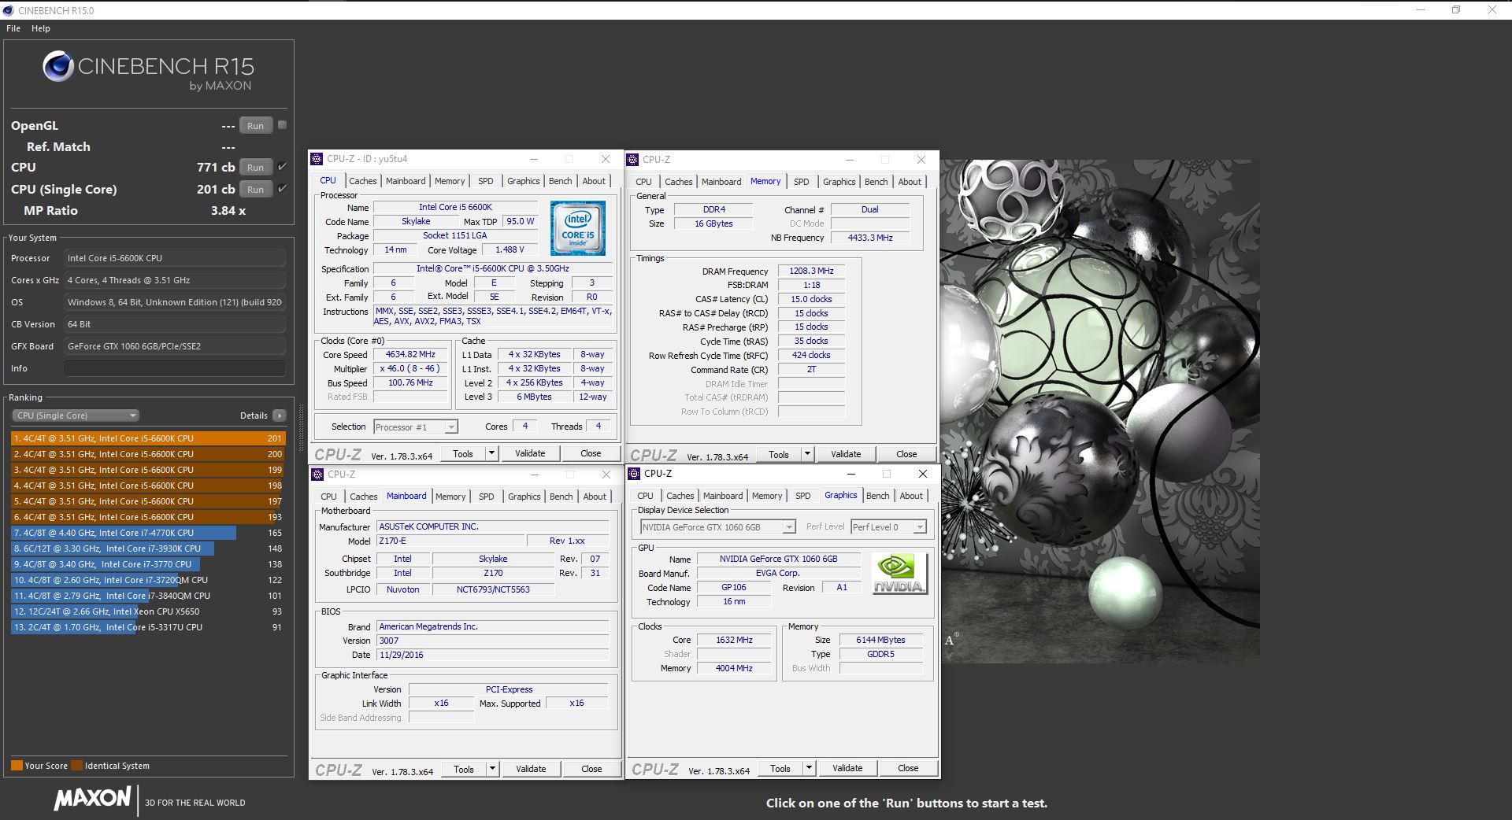
Task: Run the CPU benchmark
Action: tap(256, 168)
